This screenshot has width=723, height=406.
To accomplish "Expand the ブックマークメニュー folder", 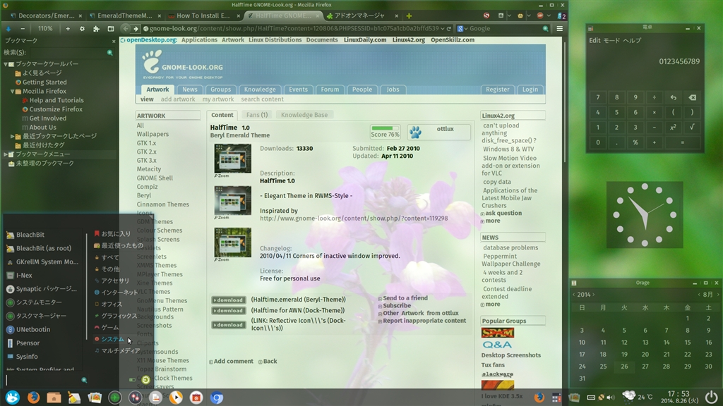I will 6,154.
